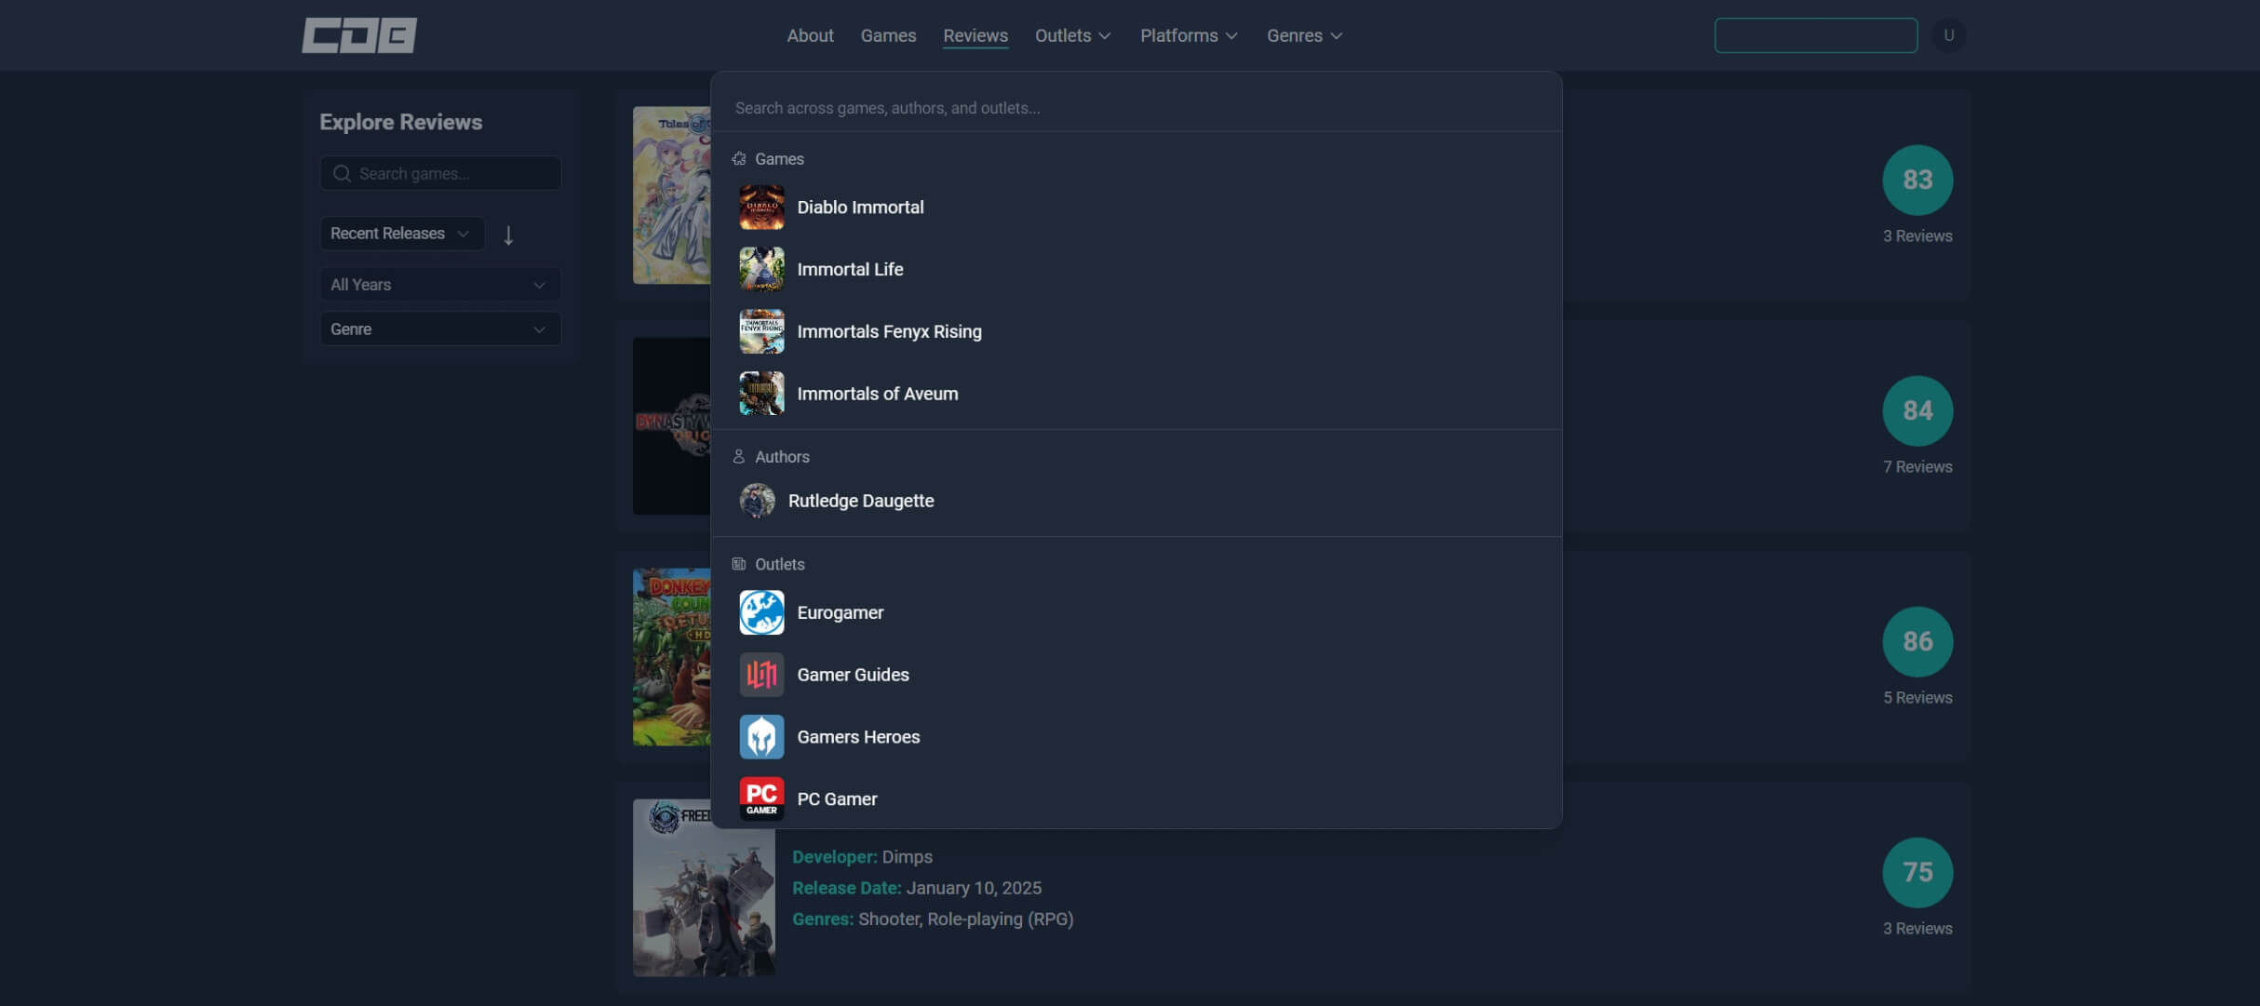2260x1006 pixels.
Task: Click the score 86 circle badge
Action: click(1917, 641)
